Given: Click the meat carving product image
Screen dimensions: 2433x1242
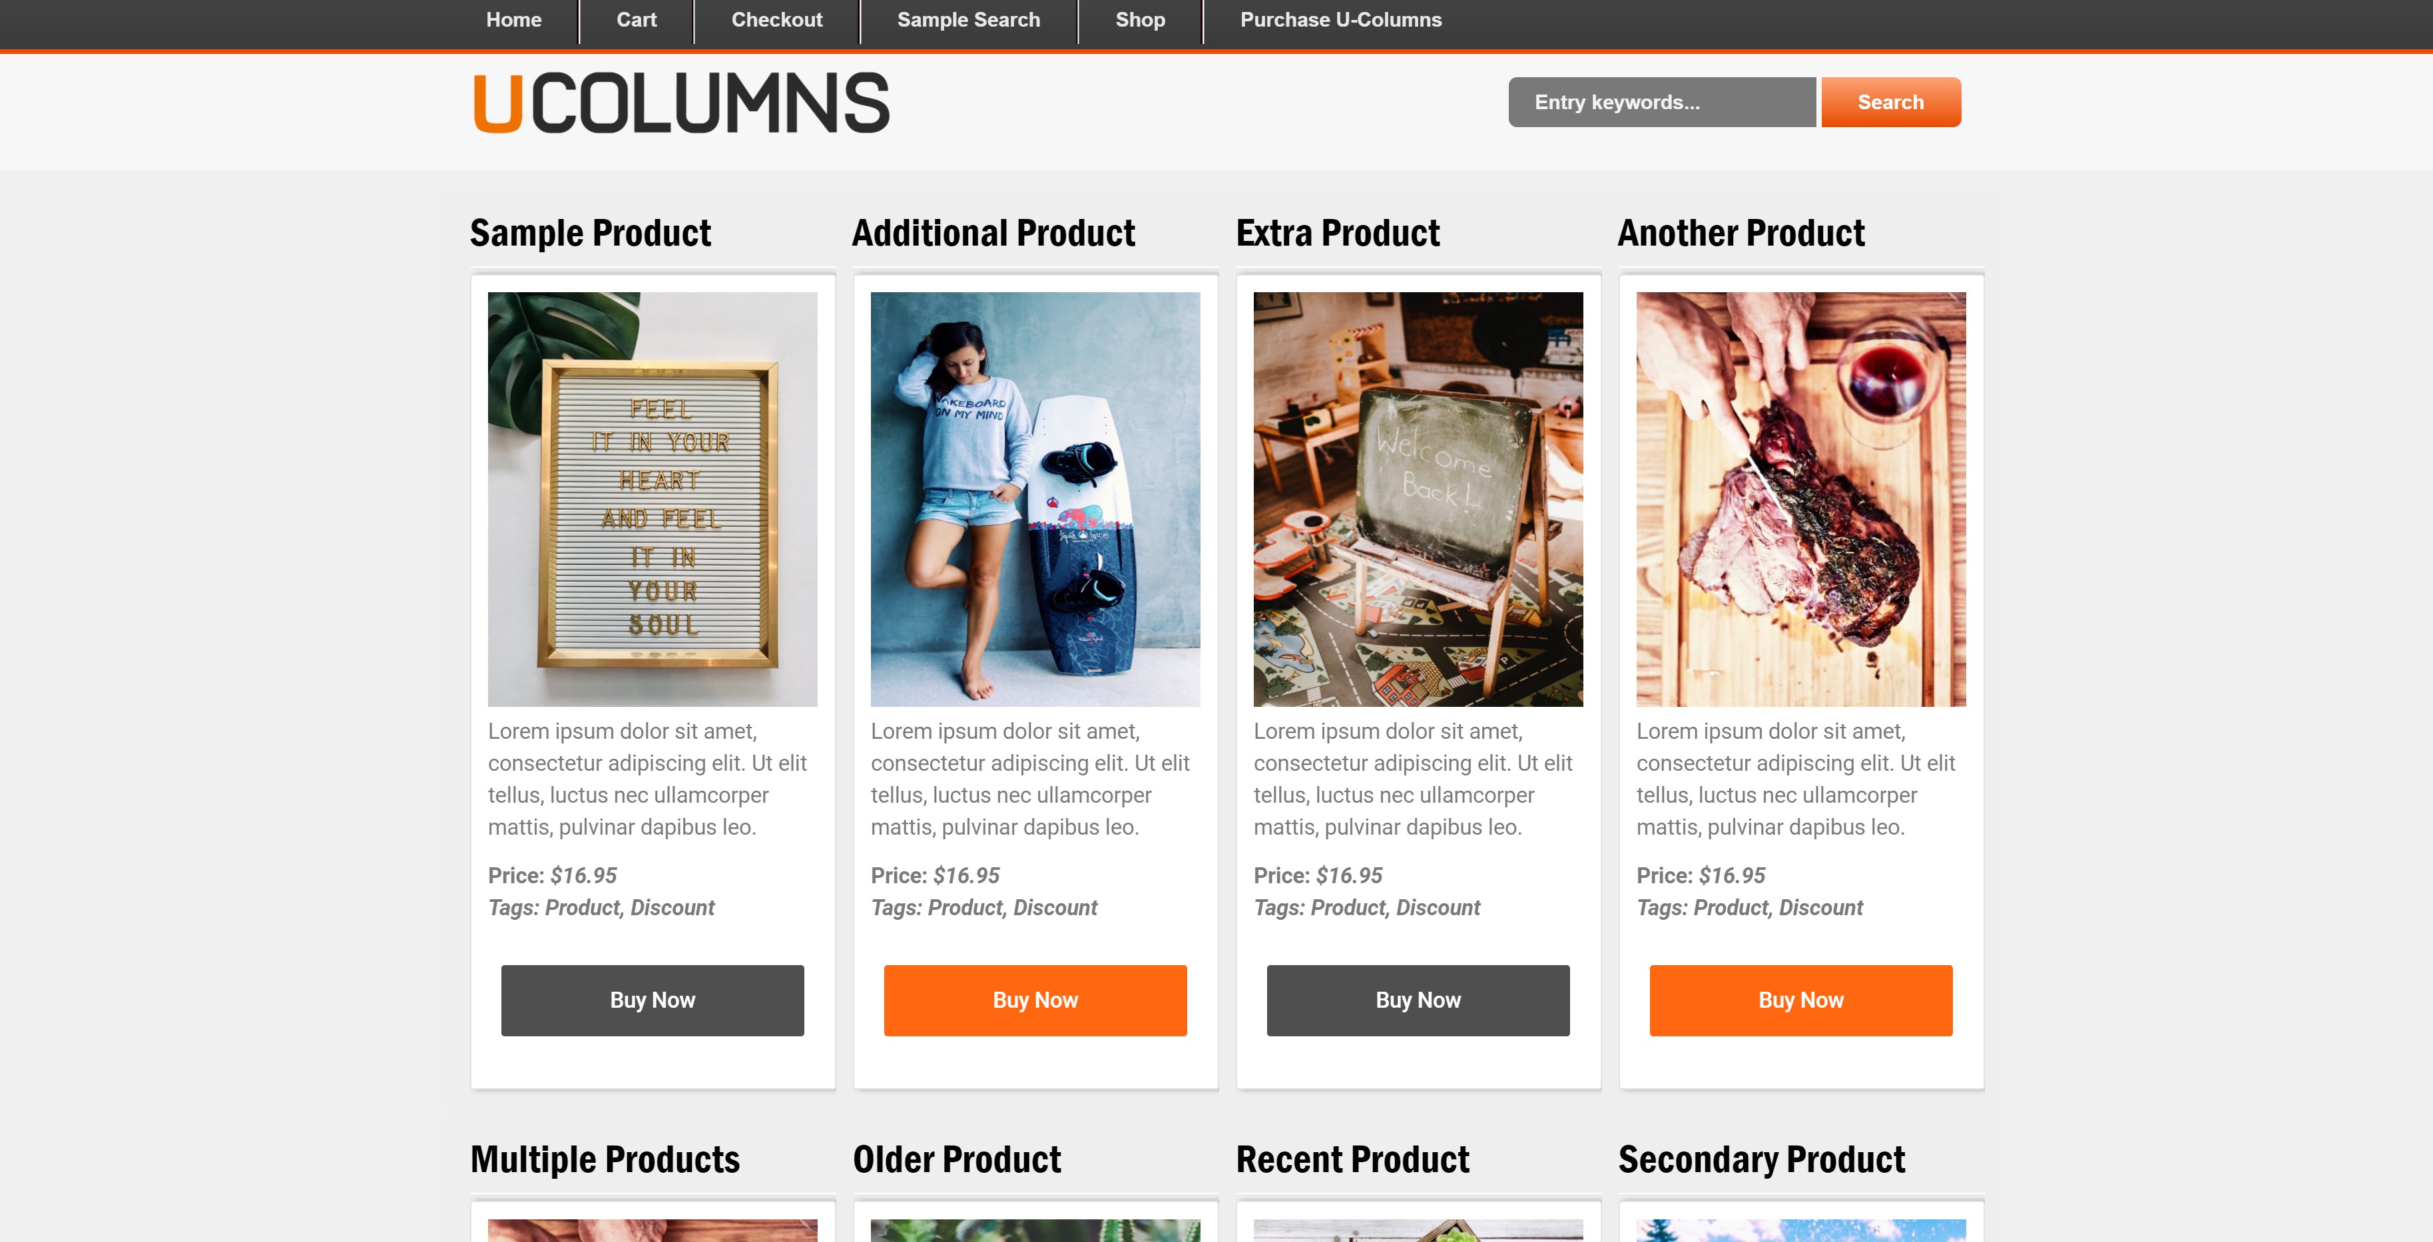Looking at the screenshot, I should 1800,499.
